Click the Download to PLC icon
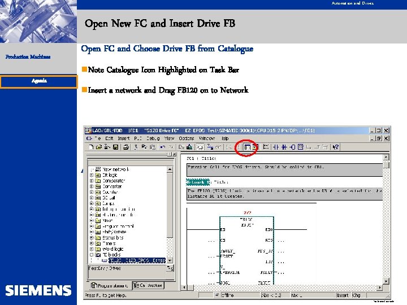 [x=189, y=147]
